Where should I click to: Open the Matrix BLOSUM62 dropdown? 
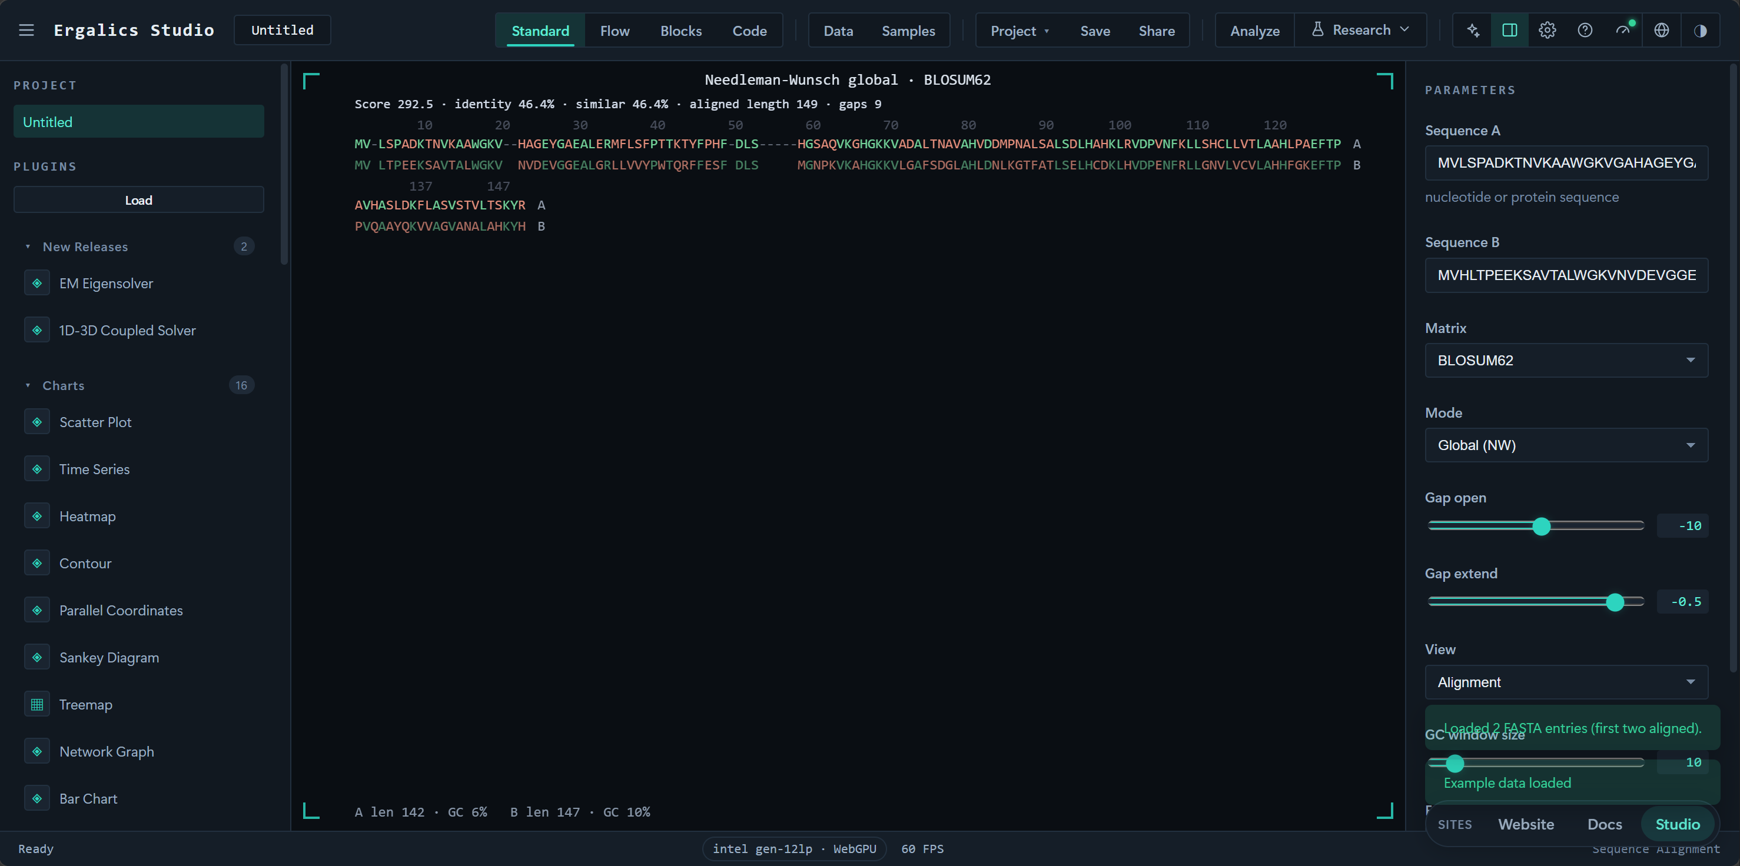(x=1566, y=361)
